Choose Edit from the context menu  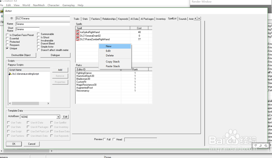[115, 51]
